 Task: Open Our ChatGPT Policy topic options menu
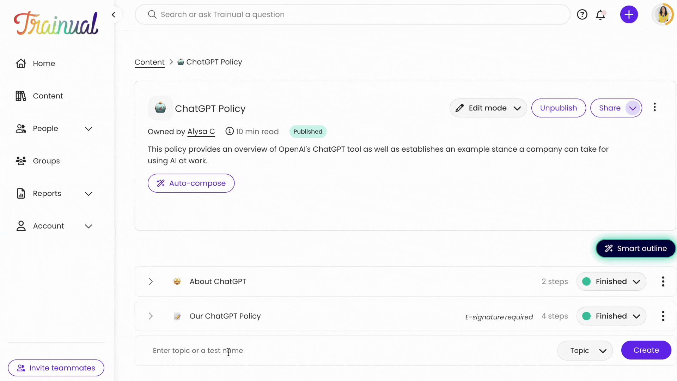tap(663, 316)
